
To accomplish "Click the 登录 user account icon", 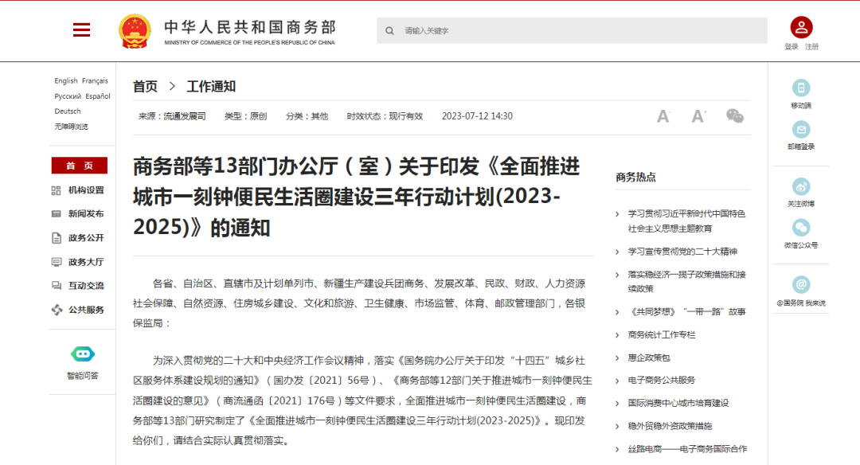I will [801, 28].
